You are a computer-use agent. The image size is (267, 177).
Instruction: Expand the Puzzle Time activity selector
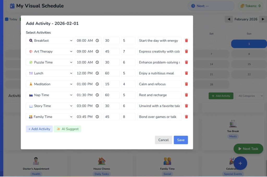tap(49, 62)
